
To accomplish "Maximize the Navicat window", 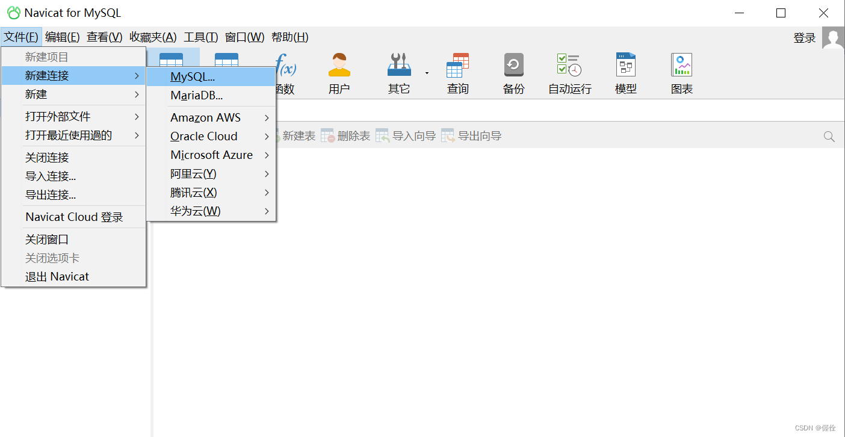I will click(x=781, y=13).
